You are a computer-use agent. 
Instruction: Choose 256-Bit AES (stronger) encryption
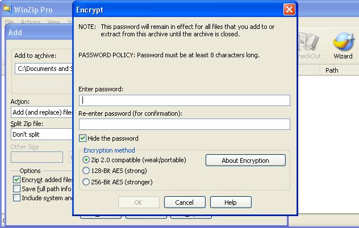tap(86, 182)
